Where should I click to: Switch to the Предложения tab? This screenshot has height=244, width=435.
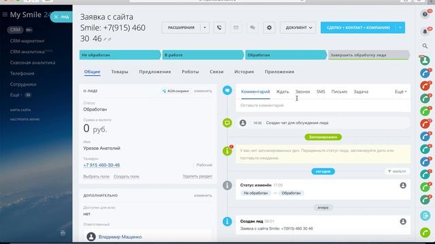[155, 72]
